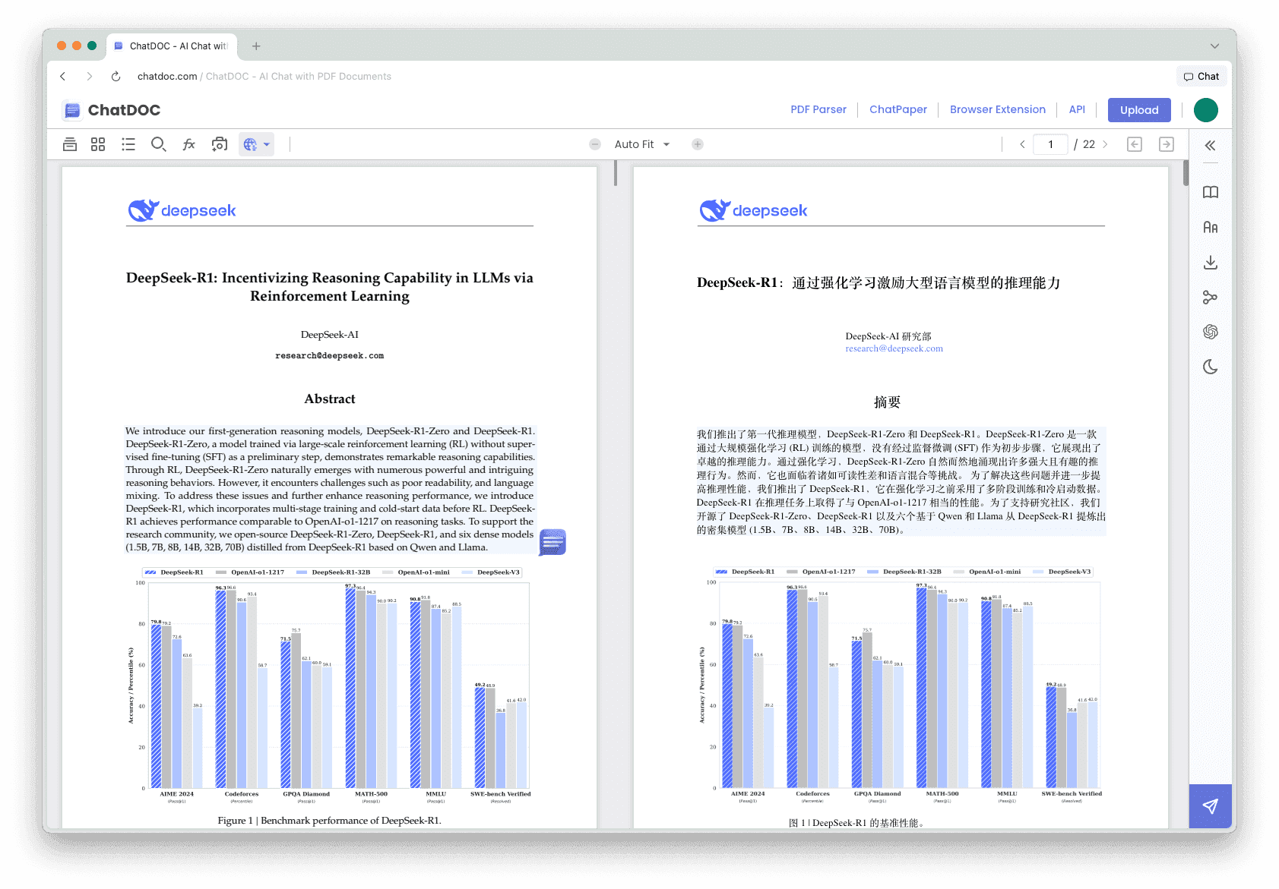Image resolution: width=1279 pixels, height=889 pixels.
Task: Click the page number input field
Action: (x=1051, y=144)
